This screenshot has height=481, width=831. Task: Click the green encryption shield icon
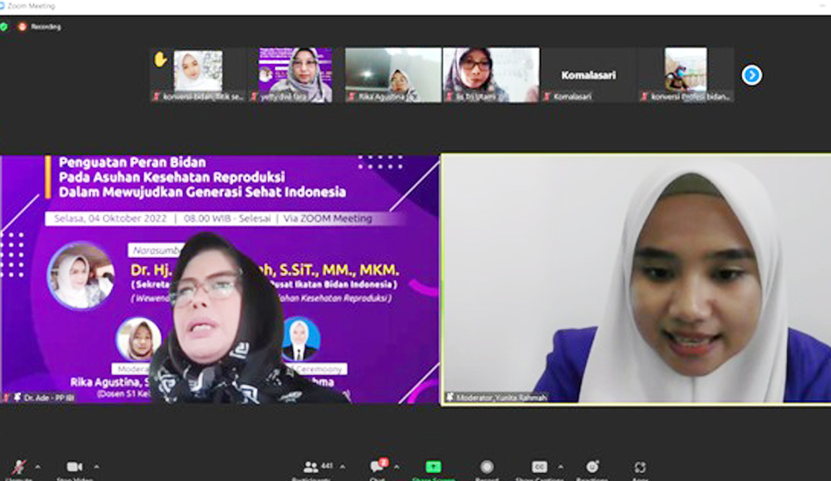(x=3, y=26)
